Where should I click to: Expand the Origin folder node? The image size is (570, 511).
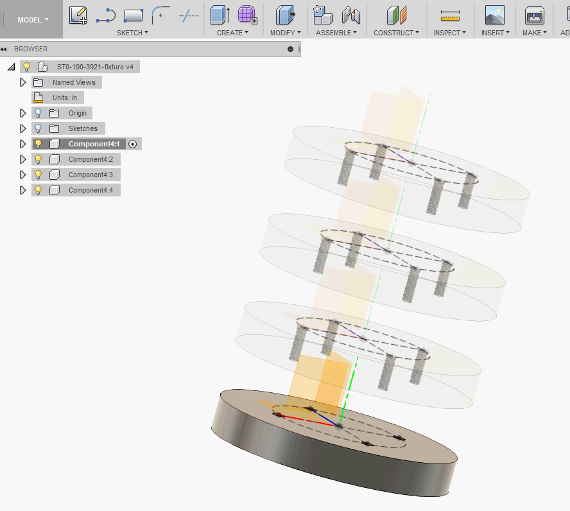click(x=22, y=114)
